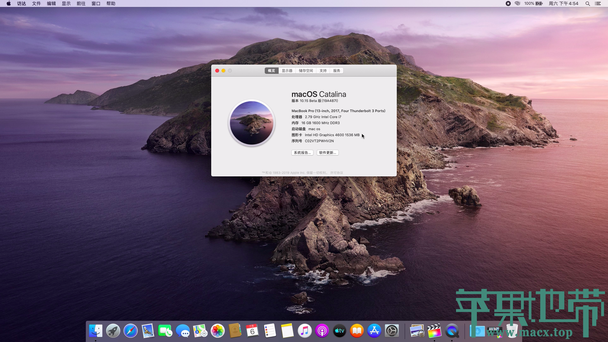
Task: Click the Spotlight search icon
Action: pyautogui.click(x=587, y=3)
